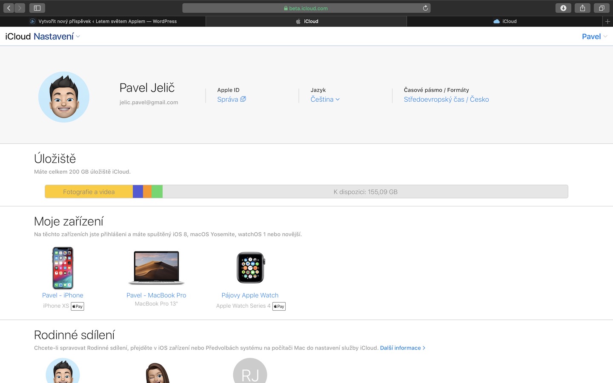This screenshot has width=613, height=383.
Task: Click the Moje zařízení section heading
Action: (x=69, y=221)
